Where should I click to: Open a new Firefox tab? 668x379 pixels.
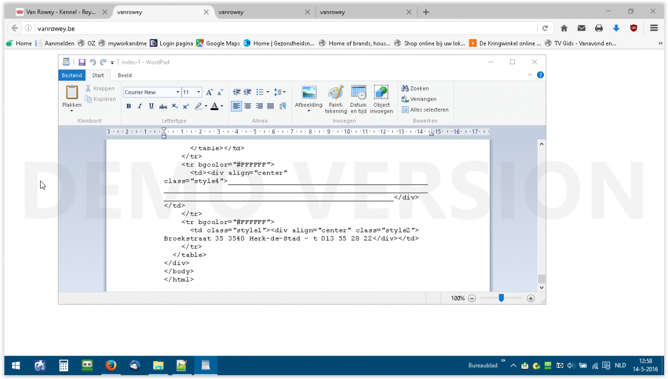tap(426, 12)
